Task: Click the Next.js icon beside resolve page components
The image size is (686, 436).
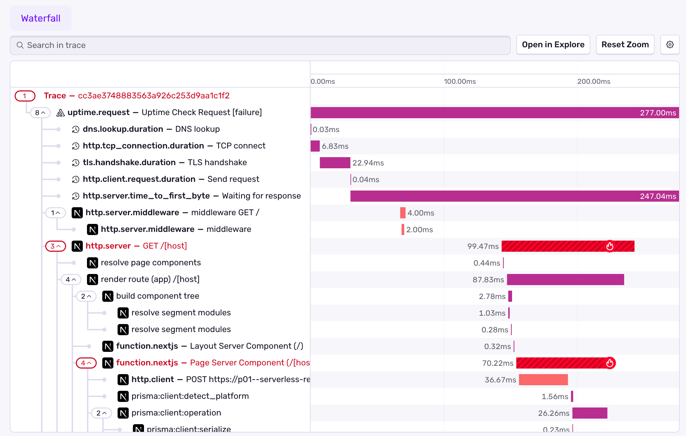Action: tap(92, 263)
